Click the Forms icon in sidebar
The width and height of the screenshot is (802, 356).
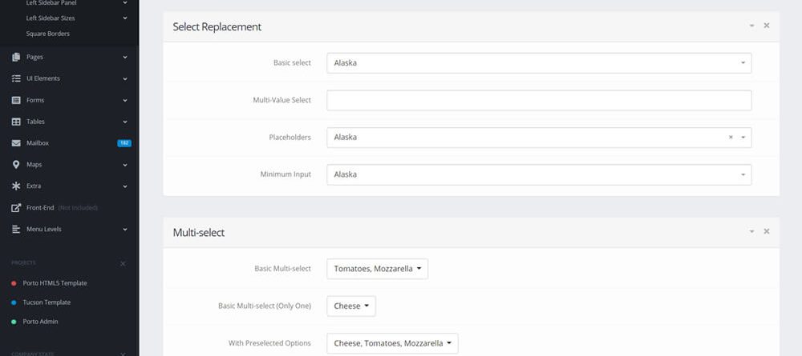[x=16, y=100]
